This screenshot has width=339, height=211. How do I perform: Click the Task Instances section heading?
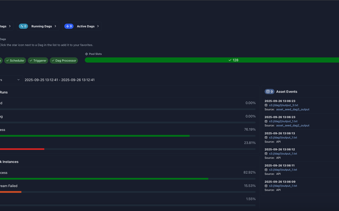coord(9,162)
